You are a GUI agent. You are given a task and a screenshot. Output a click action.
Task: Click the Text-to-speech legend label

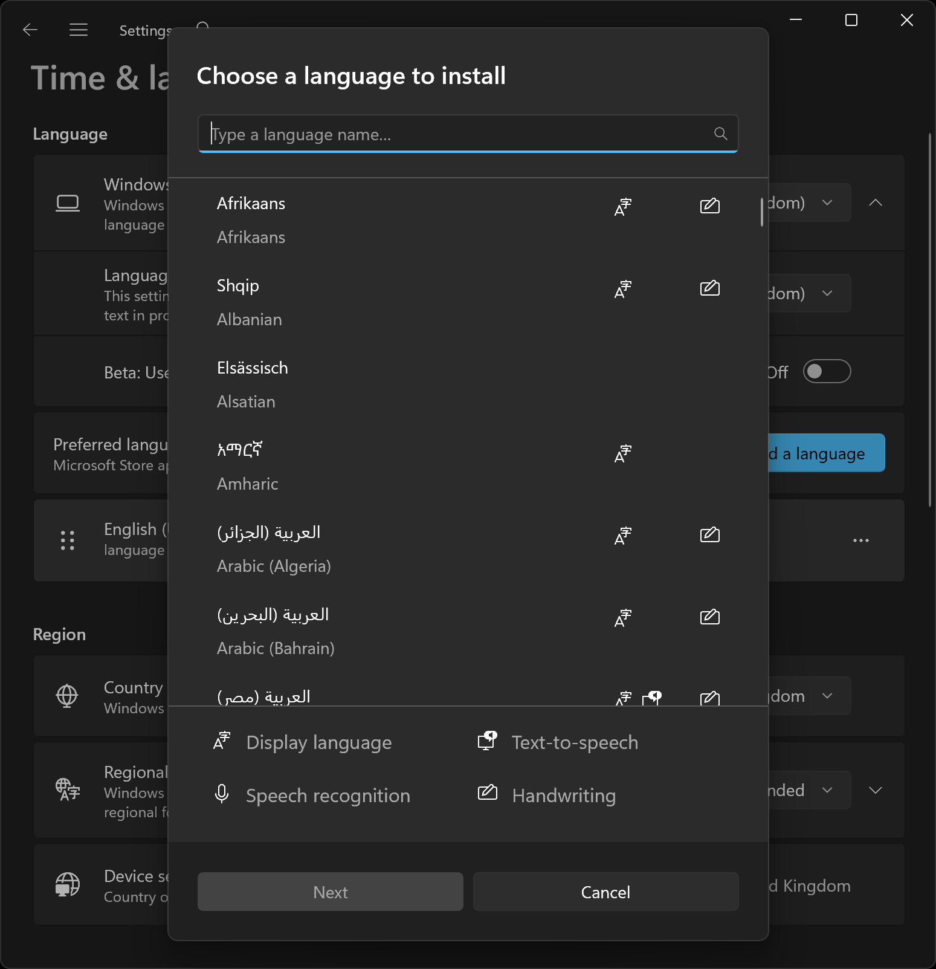575,742
